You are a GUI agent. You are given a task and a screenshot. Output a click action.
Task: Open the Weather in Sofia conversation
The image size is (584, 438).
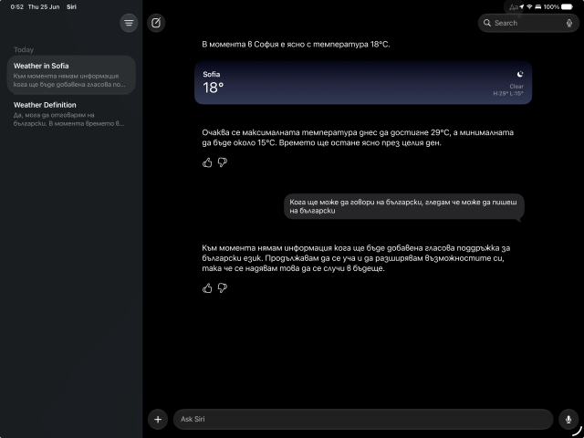coord(71,75)
